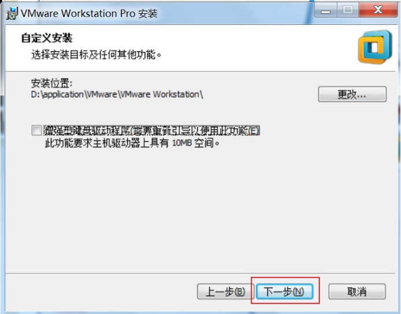Viewport: 401px width, 314px height.
Task: Click the installer icon in the title bar
Action: (x=12, y=13)
